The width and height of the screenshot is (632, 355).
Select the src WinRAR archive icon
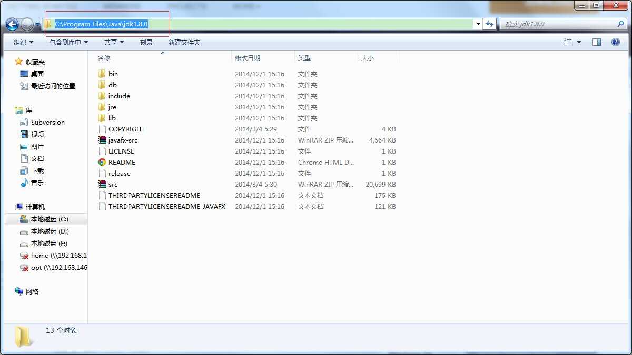pyautogui.click(x=102, y=184)
